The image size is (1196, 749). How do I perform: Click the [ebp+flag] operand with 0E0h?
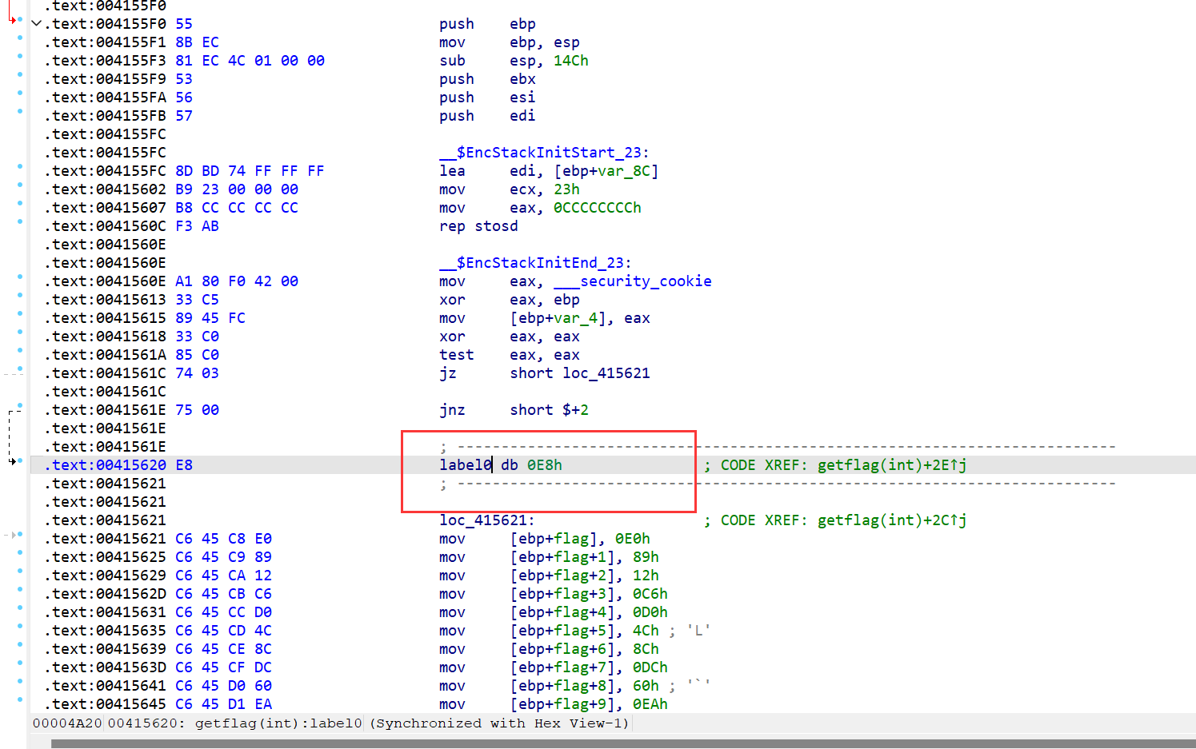click(559, 539)
